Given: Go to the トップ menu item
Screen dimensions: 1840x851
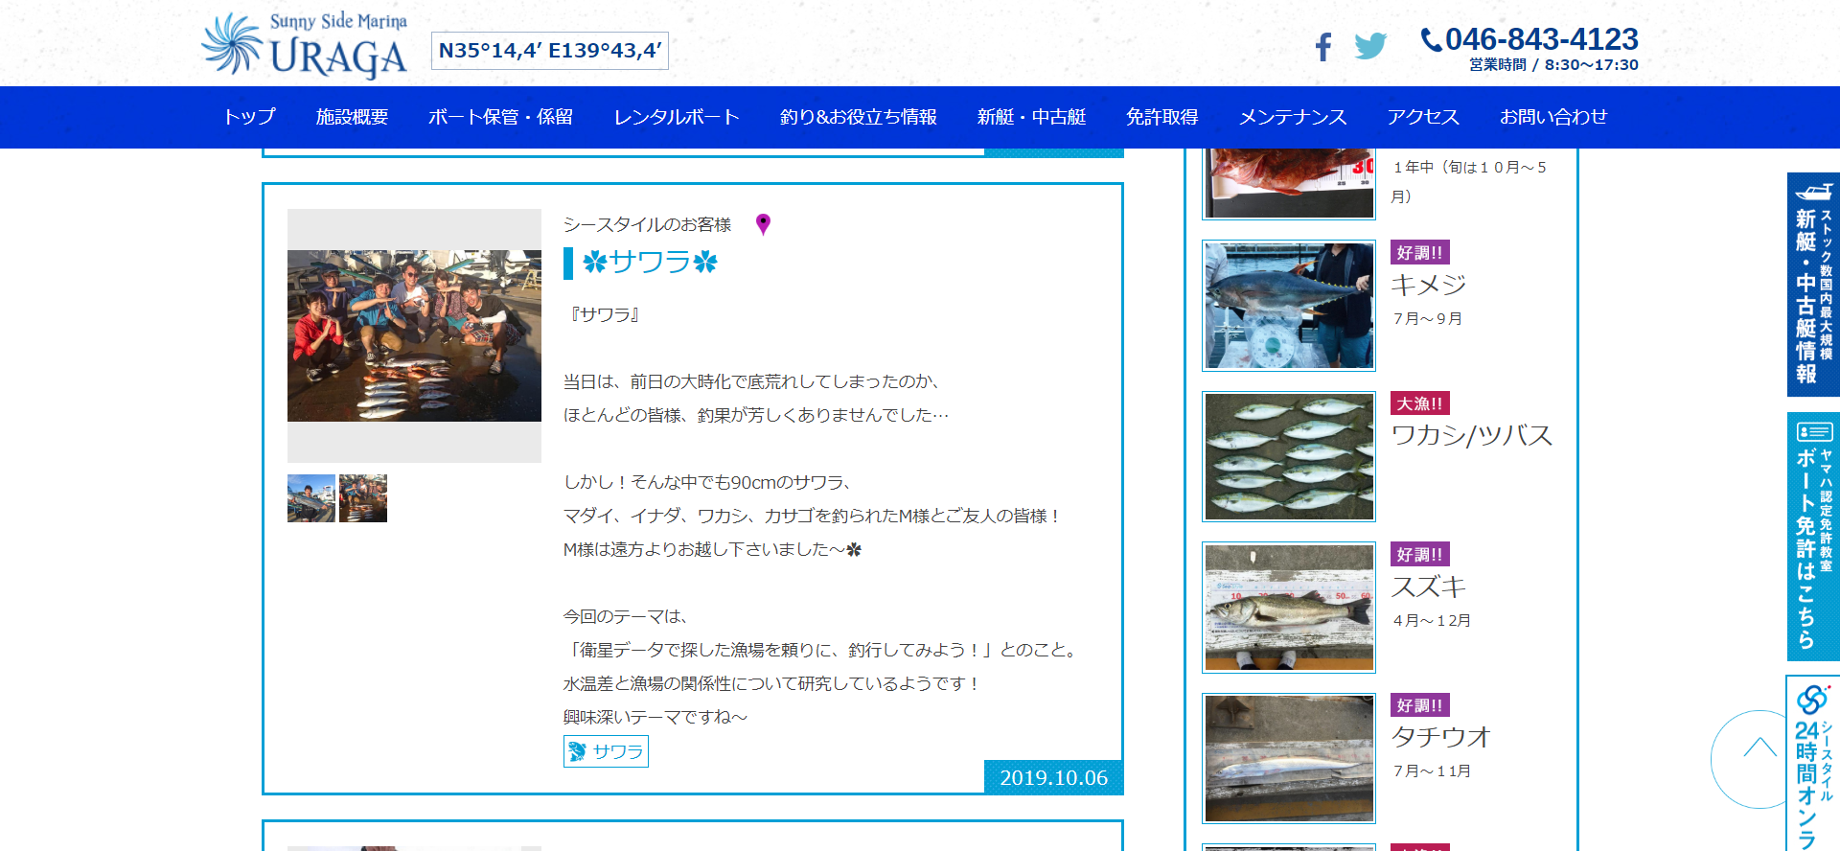Looking at the screenshot, I should click(x=249, y=117).
